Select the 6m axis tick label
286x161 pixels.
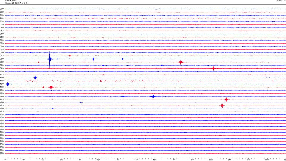pos(61,160)
